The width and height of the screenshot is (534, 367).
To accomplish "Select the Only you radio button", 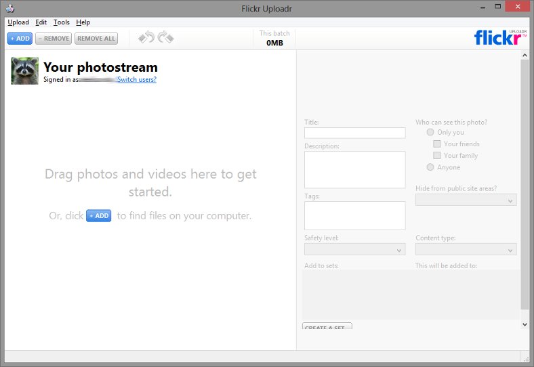I will pyautogui.click(x=430, y=132).
